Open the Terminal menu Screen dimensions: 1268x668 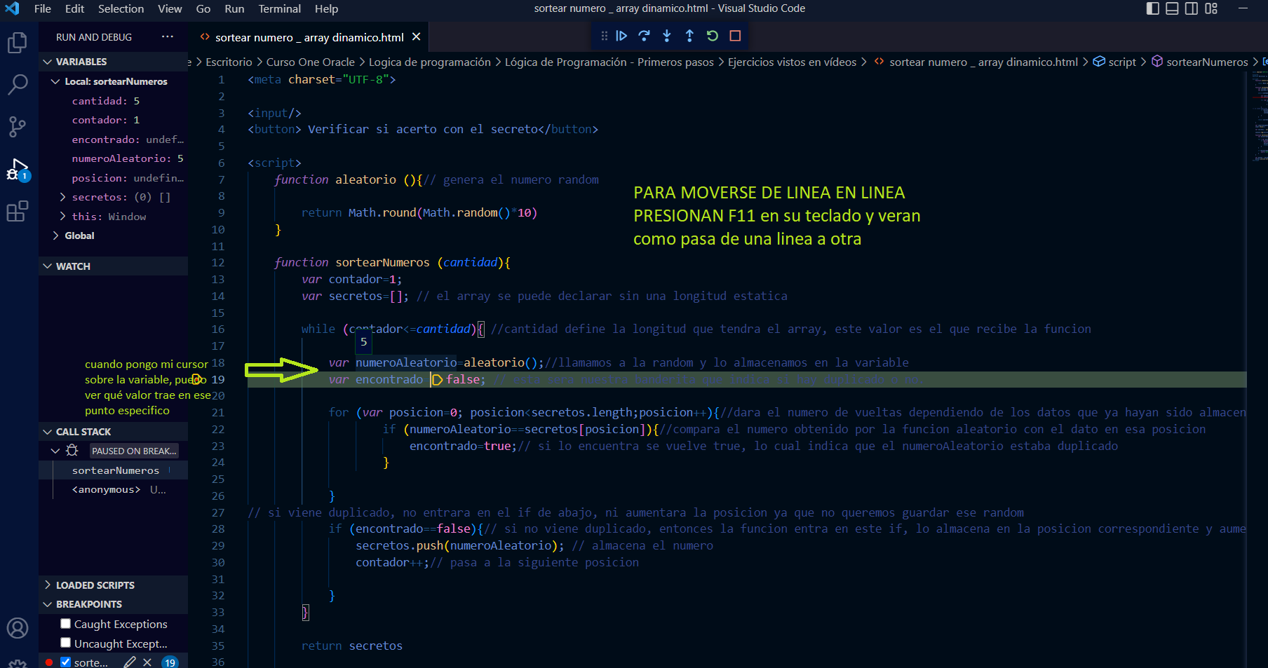tap(279, 8)
